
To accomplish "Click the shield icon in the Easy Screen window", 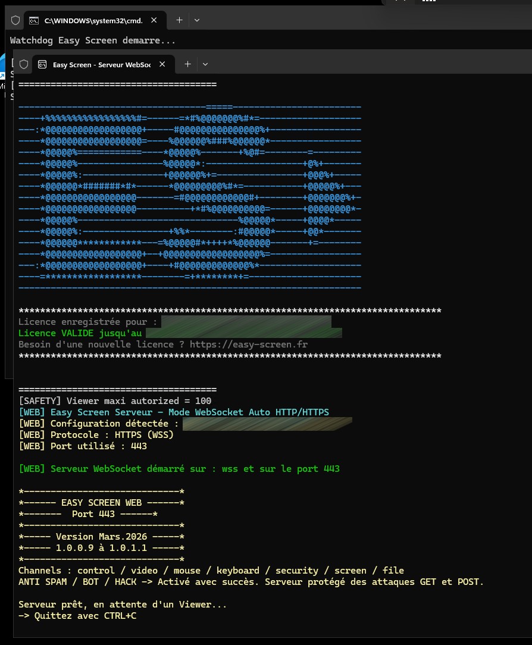I will pos(24,64).
